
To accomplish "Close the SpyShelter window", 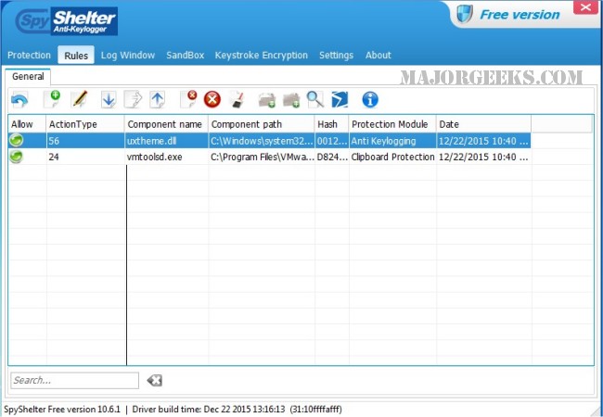I will pos(585,7).
